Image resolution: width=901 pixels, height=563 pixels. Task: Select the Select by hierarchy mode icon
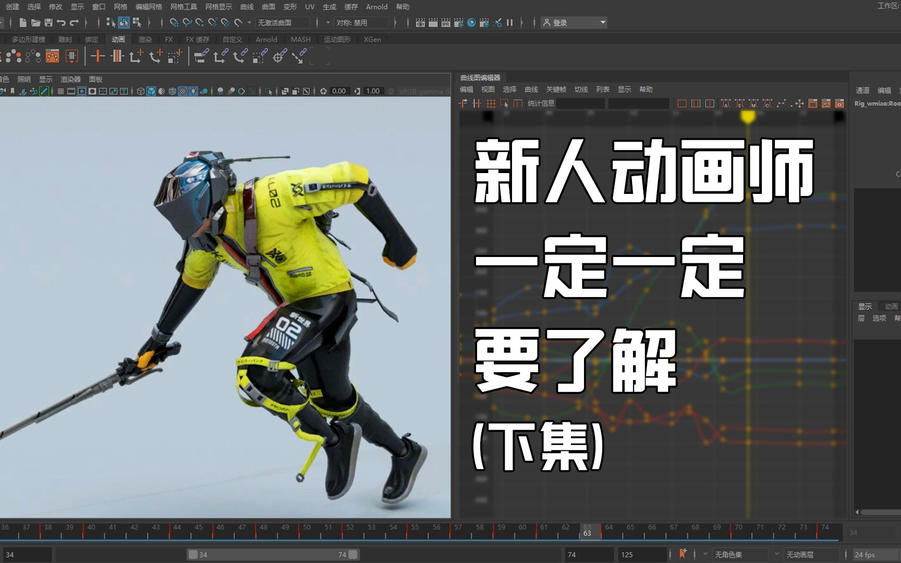(111, 22)
